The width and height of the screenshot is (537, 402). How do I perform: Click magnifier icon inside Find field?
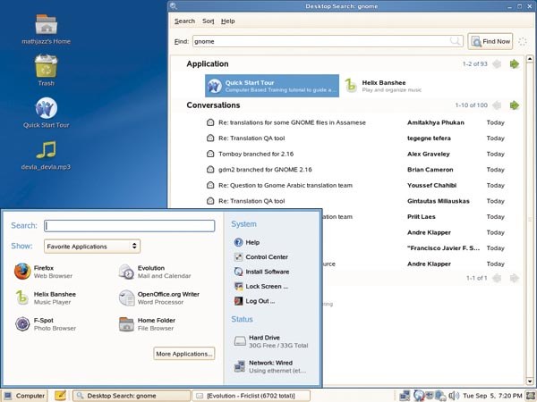point(456,41)
